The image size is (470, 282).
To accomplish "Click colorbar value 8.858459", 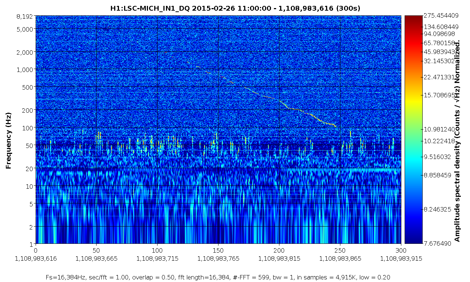I will coord(438,176).
